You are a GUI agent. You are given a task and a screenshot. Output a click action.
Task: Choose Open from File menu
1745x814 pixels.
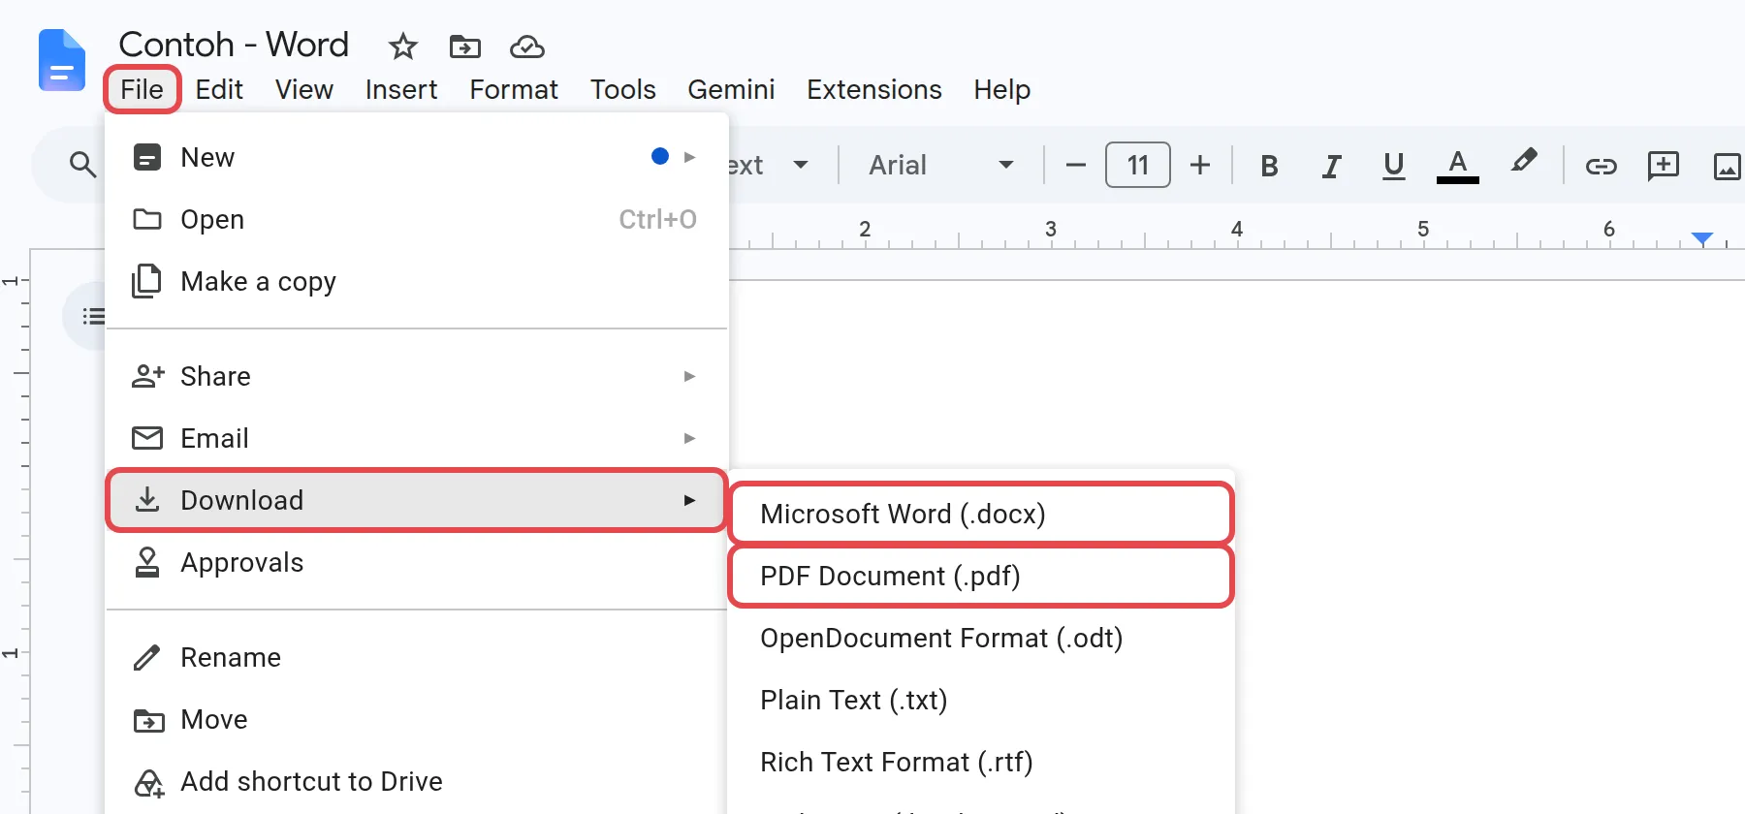coord(416,219)
